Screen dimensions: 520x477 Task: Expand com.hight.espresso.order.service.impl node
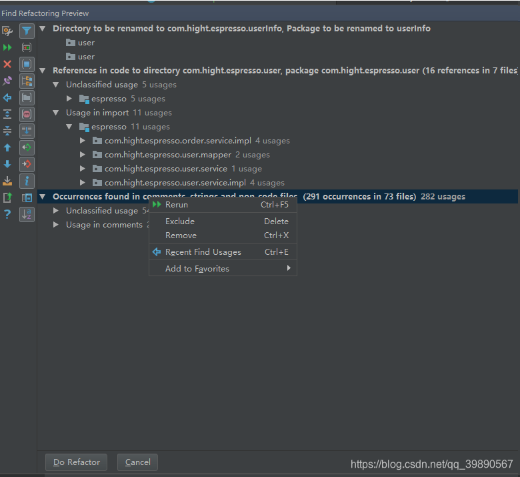point(82,140)
